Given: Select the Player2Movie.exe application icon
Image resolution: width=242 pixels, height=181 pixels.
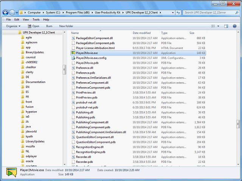Looking at the screenshot, I should [x=73, y=53].
